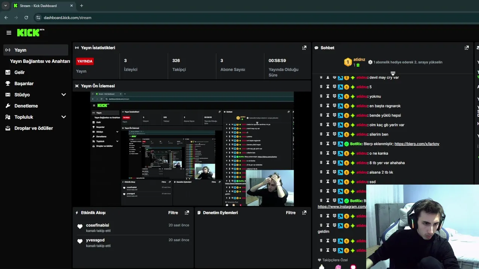
Task: Click the Abone Sayısı subscriber count
Action: 233,69
